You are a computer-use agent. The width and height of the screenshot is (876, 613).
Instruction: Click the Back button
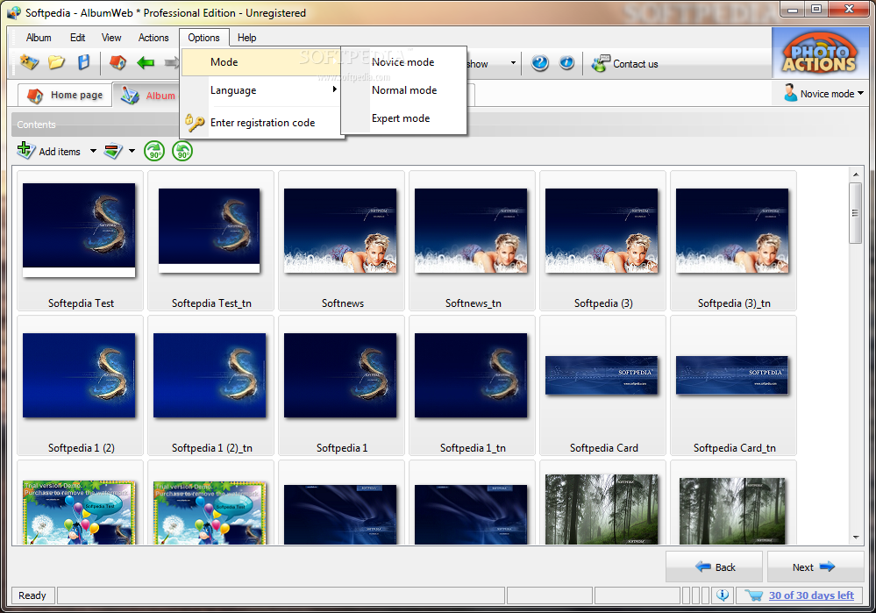(x=714, y=567)
